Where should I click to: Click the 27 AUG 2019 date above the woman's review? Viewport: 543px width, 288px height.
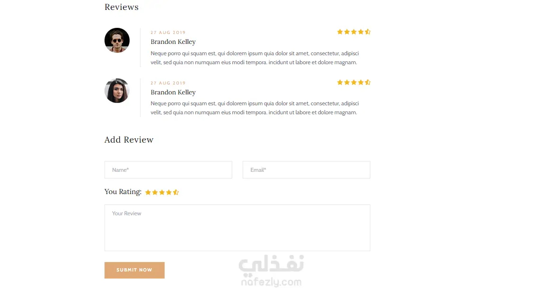point(168,83)
